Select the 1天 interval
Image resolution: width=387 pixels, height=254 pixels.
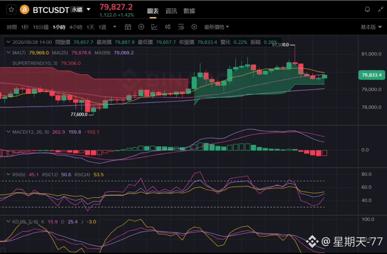point(91,27)
